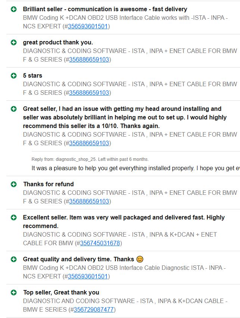240x318 pixels.
Task: Click the smiley emoji after 'Thanks'
Action: pos(140,259)
